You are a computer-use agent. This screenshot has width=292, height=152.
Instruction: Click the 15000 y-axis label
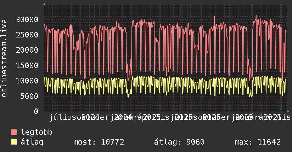[27, 65]
